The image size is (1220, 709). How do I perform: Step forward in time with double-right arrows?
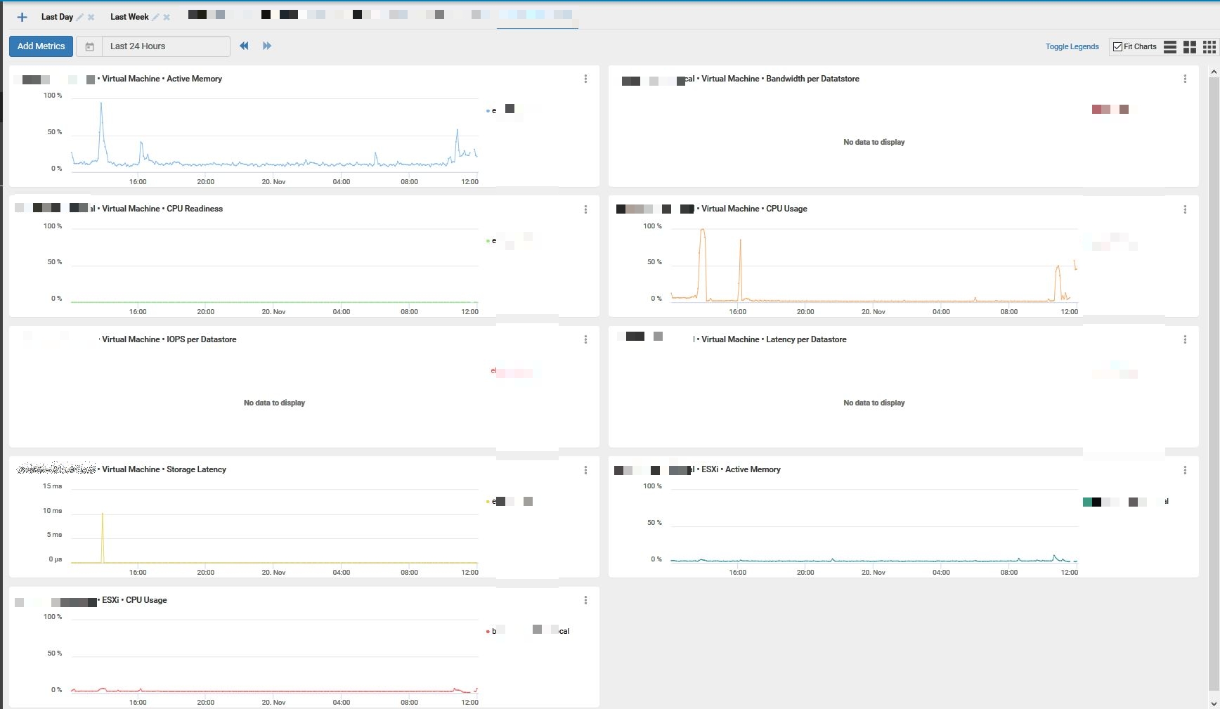(x=267, y=46)
